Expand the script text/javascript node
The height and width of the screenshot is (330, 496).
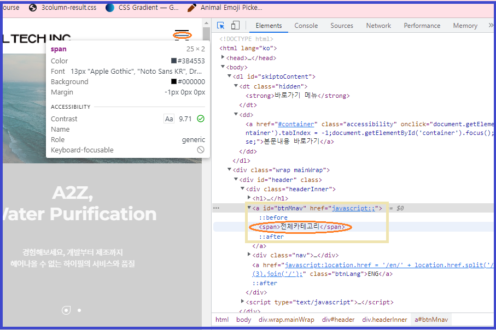242,301
